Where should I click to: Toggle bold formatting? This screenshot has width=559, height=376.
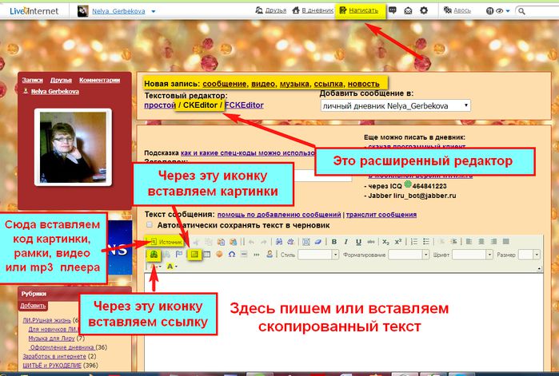[334, 242]
